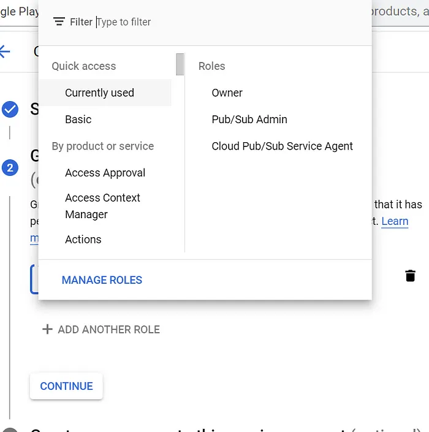Select the Basic roles category
This screenshot has width=429, height=432.
click(x=78, y=119)
